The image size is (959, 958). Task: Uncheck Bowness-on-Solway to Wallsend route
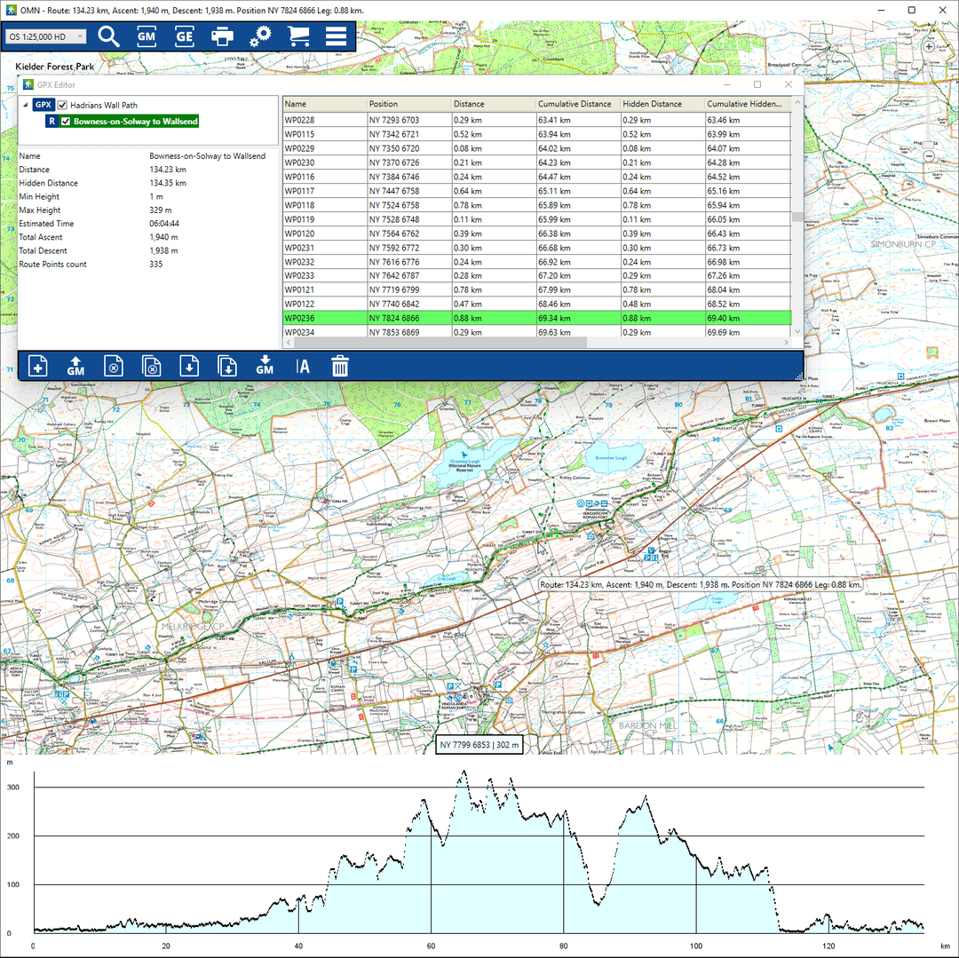click(x=63, y=120)
